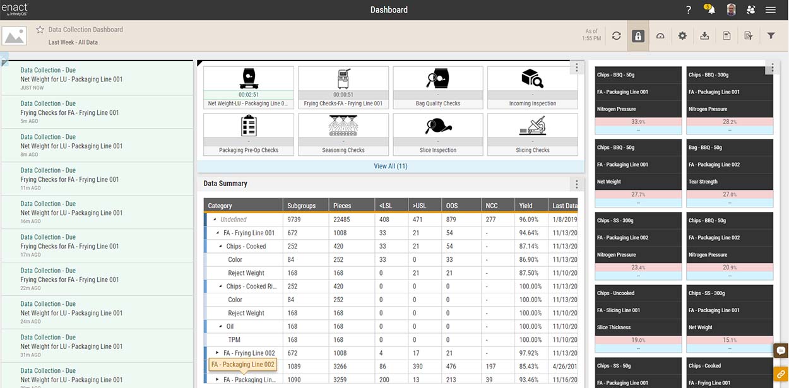
Task: Click the enact logo
Action: 14,9
